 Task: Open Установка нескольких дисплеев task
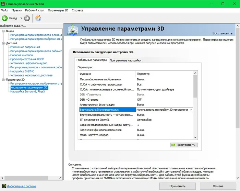(32, 75)
